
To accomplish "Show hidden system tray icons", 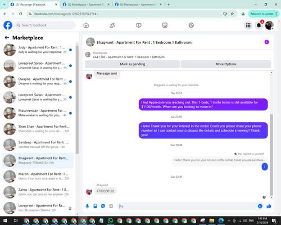I will pyautogui.click(x=229, y=220).
